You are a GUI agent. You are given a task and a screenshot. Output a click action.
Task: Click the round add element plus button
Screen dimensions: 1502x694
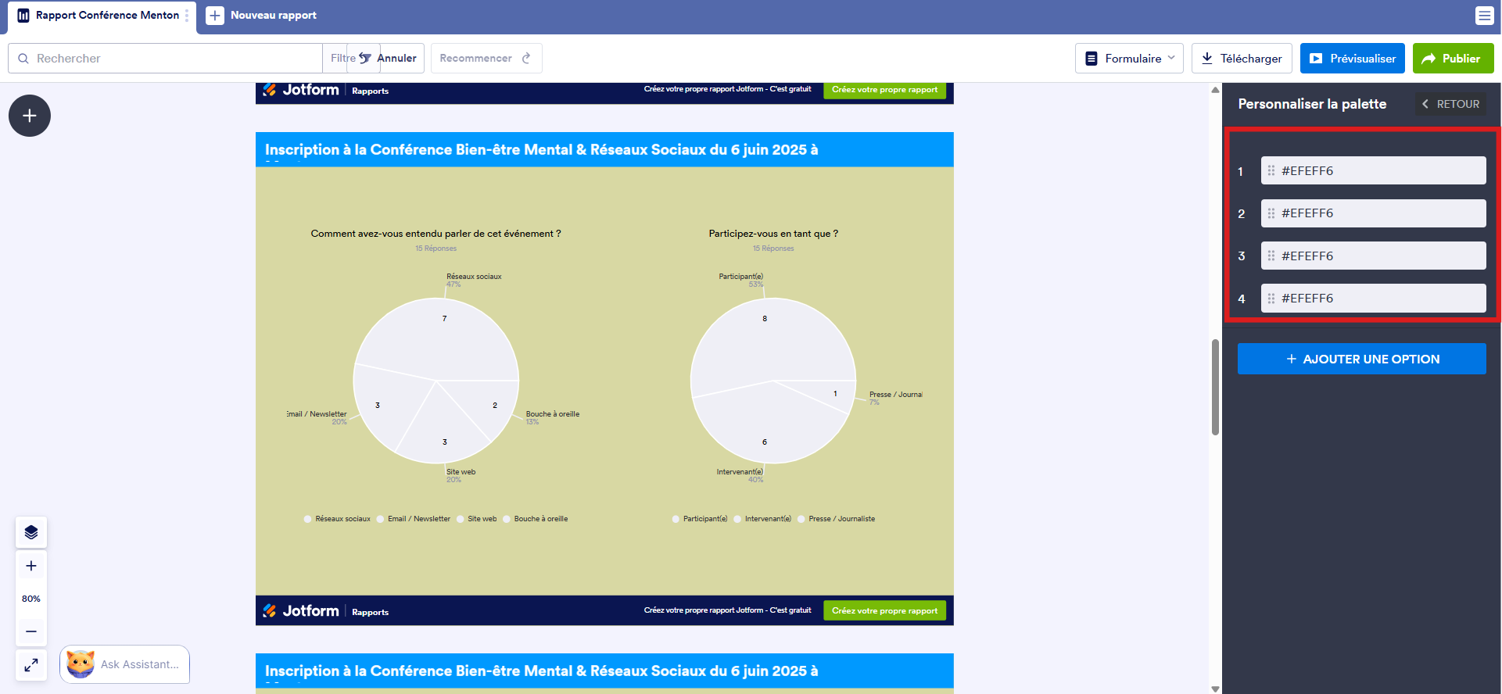[30, 116]
